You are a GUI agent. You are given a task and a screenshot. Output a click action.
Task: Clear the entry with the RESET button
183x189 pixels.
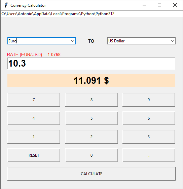[x=34, y=155]
